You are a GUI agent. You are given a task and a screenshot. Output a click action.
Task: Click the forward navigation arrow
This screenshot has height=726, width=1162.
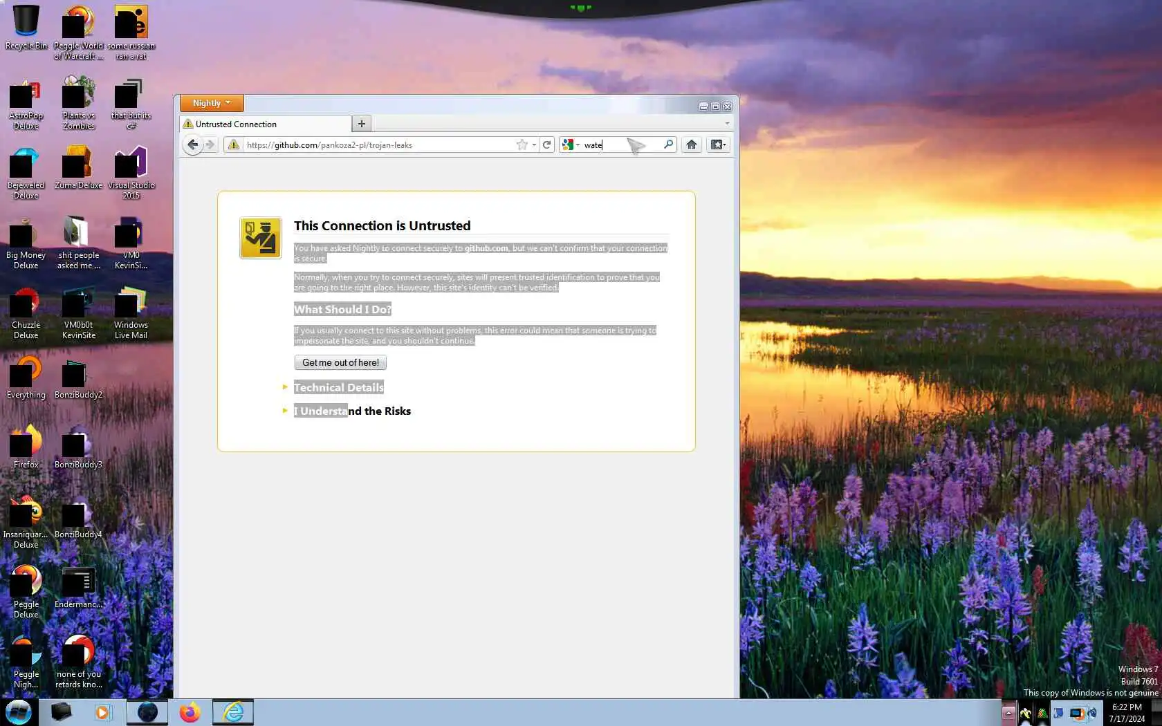[210, 145]
